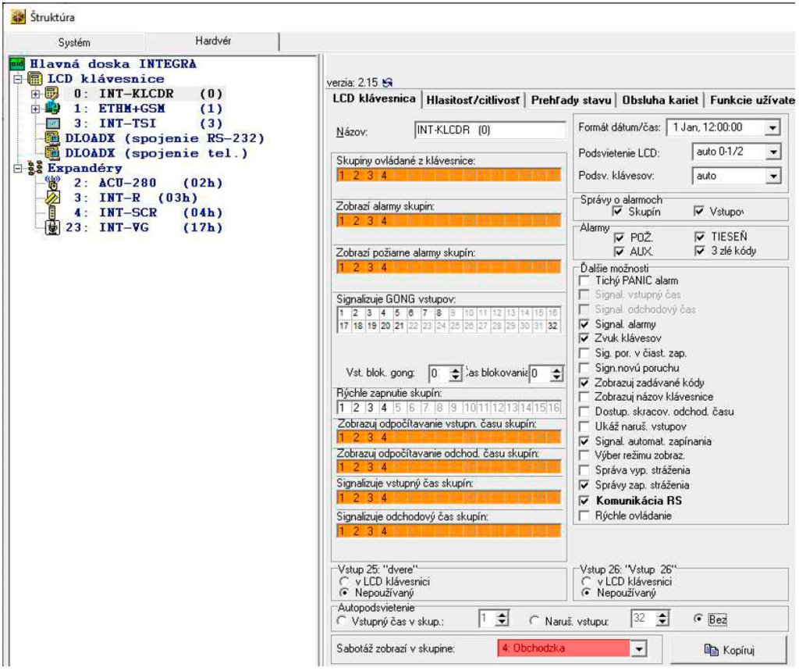
Task: Switch to the Hlasitosť/citlivosť tab
Action: click(474, 100)
